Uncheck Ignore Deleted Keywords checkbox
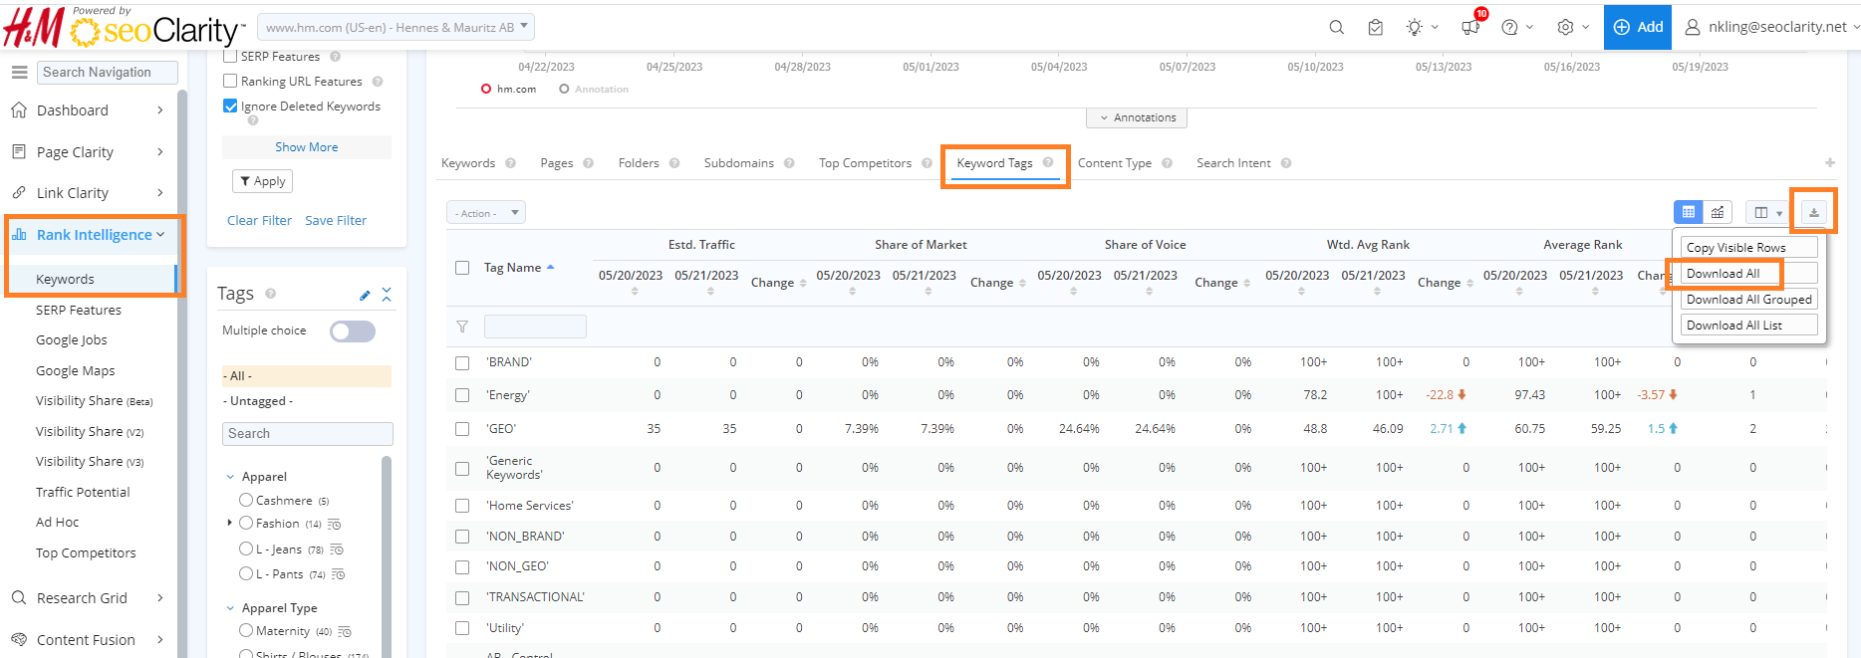This screenshot has height=658, width=1861. 230,107
